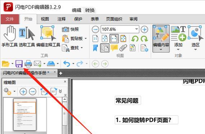Switch to the Review (审阅) ribbon tab
205x134 pixels.
click(x=133, y=19)
